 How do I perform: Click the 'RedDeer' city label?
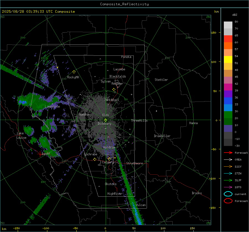pyautogui.click(x=117, y=84)
